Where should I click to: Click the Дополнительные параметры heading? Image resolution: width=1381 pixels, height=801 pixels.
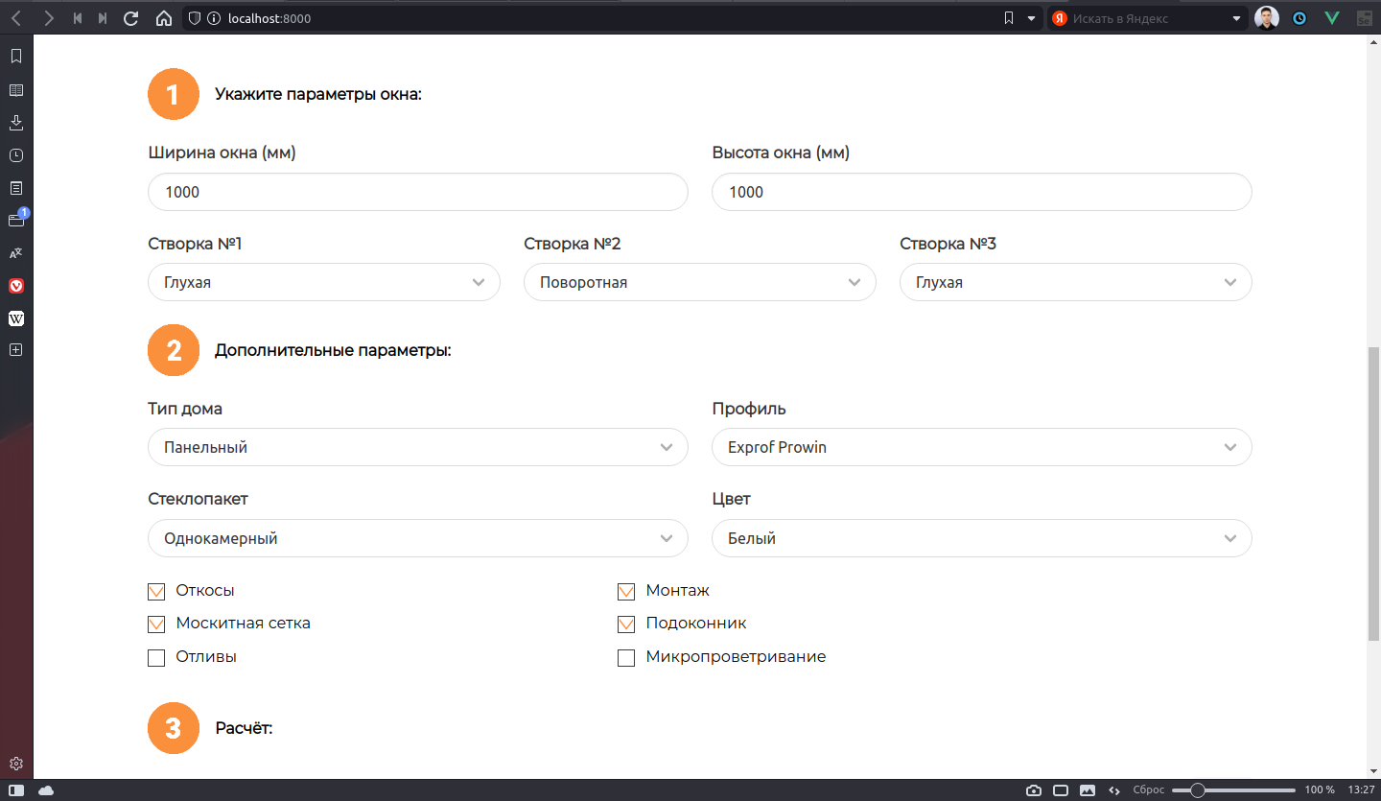333,350
